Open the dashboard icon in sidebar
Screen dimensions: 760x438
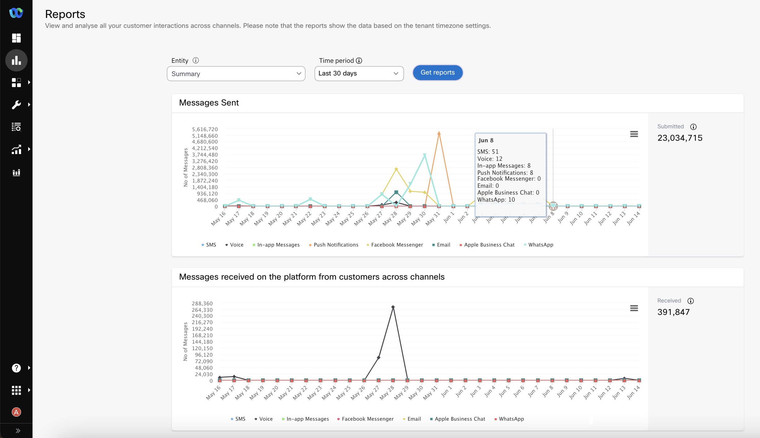(16, 38)
